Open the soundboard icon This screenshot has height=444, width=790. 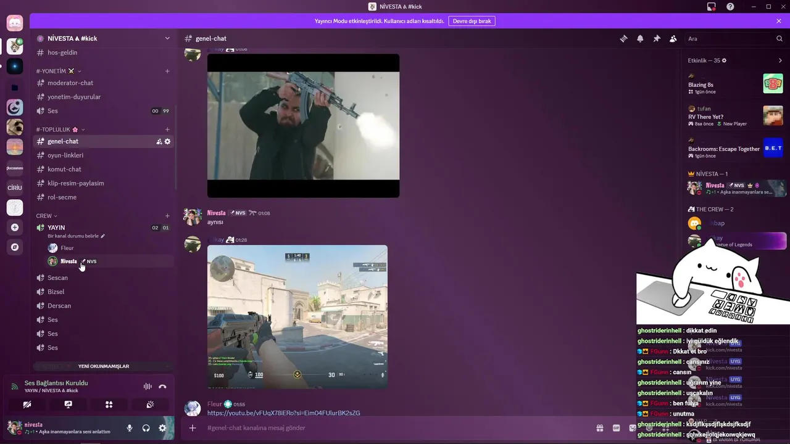[x=150, y=405]
